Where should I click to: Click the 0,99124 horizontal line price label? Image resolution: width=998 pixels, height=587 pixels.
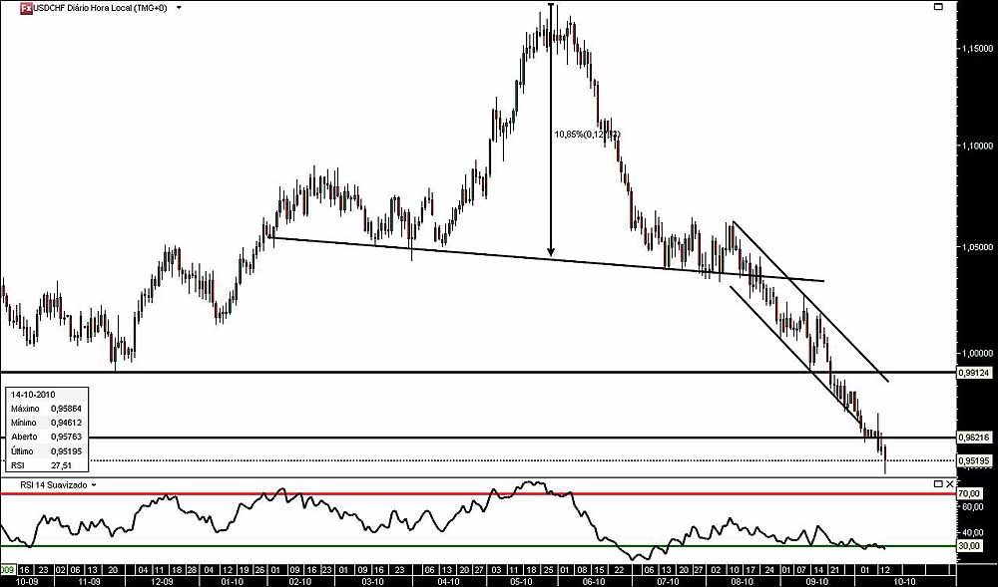pyautogui.click(x=976, y=373)
